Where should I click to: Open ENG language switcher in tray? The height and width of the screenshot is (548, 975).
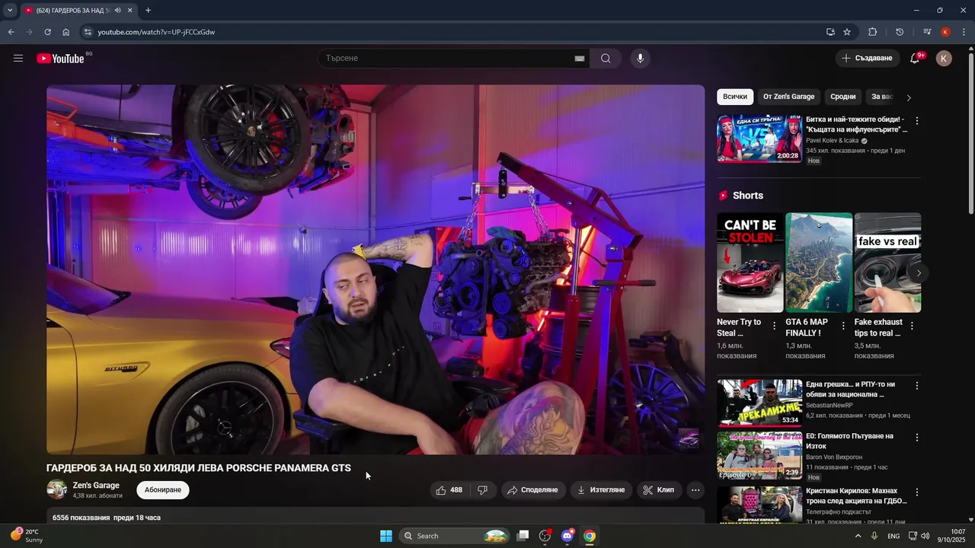(x=893, y=536)
